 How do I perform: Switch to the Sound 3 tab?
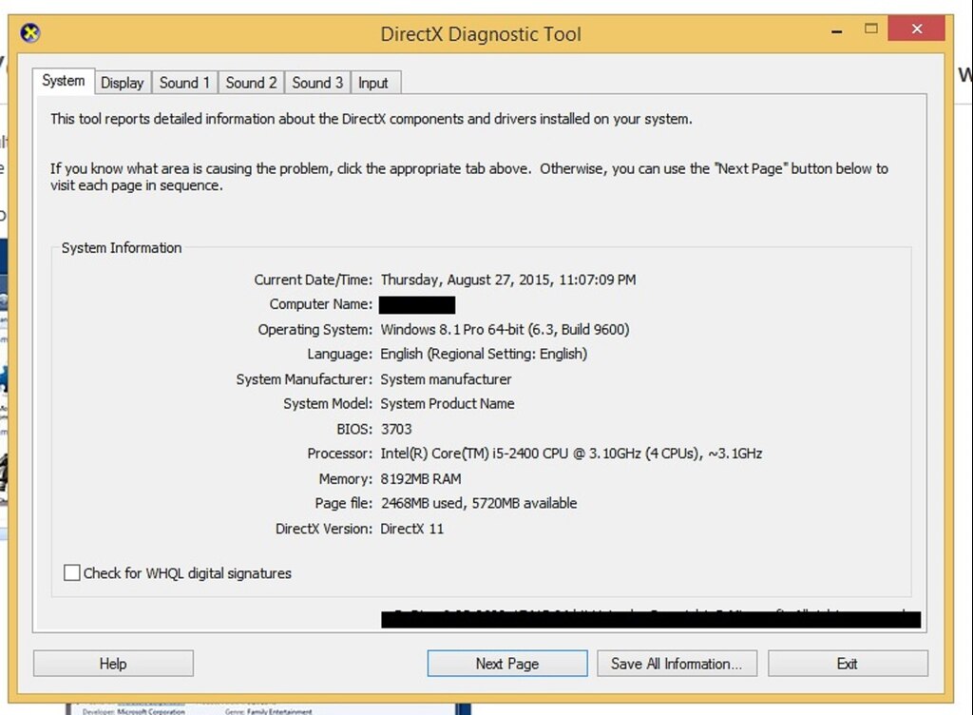[x=317, y=83]
